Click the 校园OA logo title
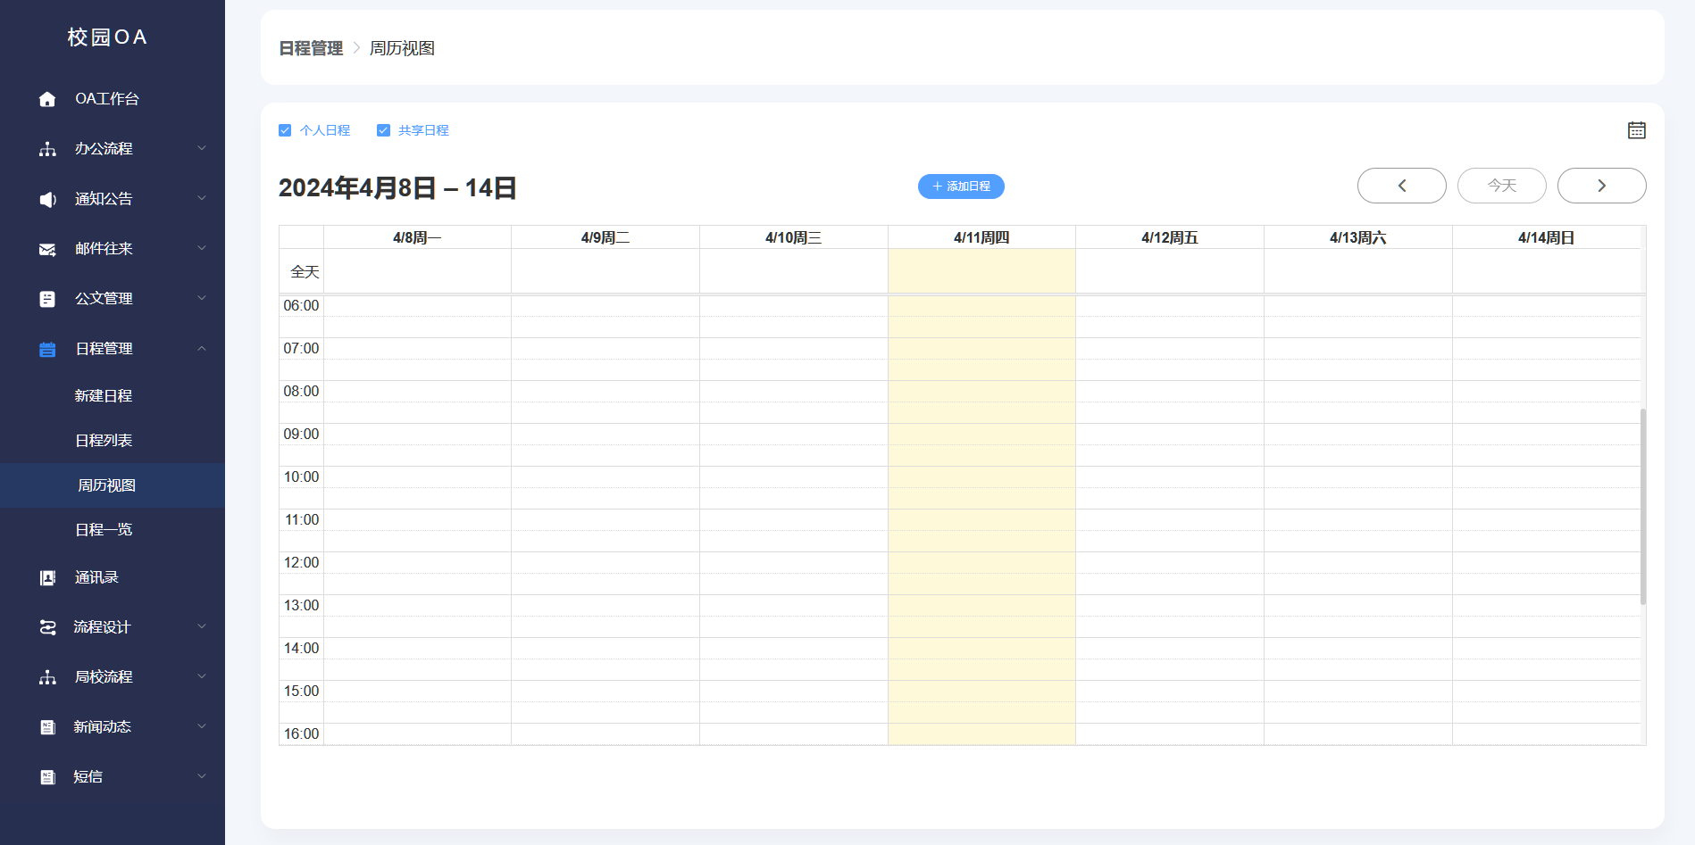The height and width of the screenshot is (845, 1695). pos(107,37)
